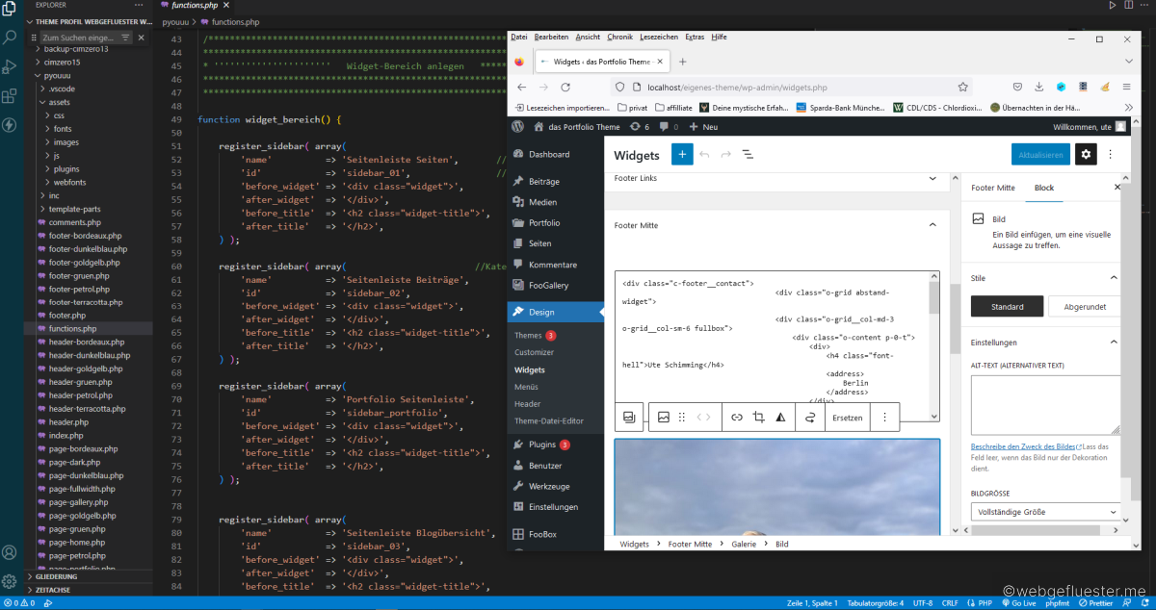The height and width of the screenshot is (610, 1156).
Task: Toggle filter mode in explorer search box
Action: tap(125, 38)
